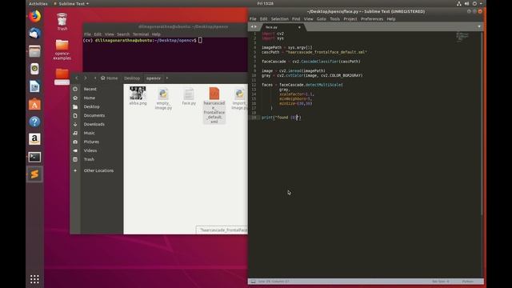The height and width of the screenshot is (288, 512).
Task: Open the tab list dropdown in Sublime
Action: 479,26
